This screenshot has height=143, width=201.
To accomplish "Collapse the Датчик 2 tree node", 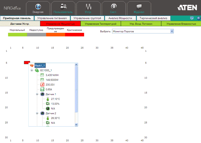I will 37,113.
